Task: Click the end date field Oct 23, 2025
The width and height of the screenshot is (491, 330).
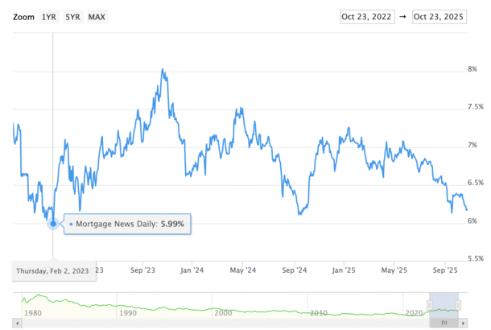Action: [x=440, y=17]
